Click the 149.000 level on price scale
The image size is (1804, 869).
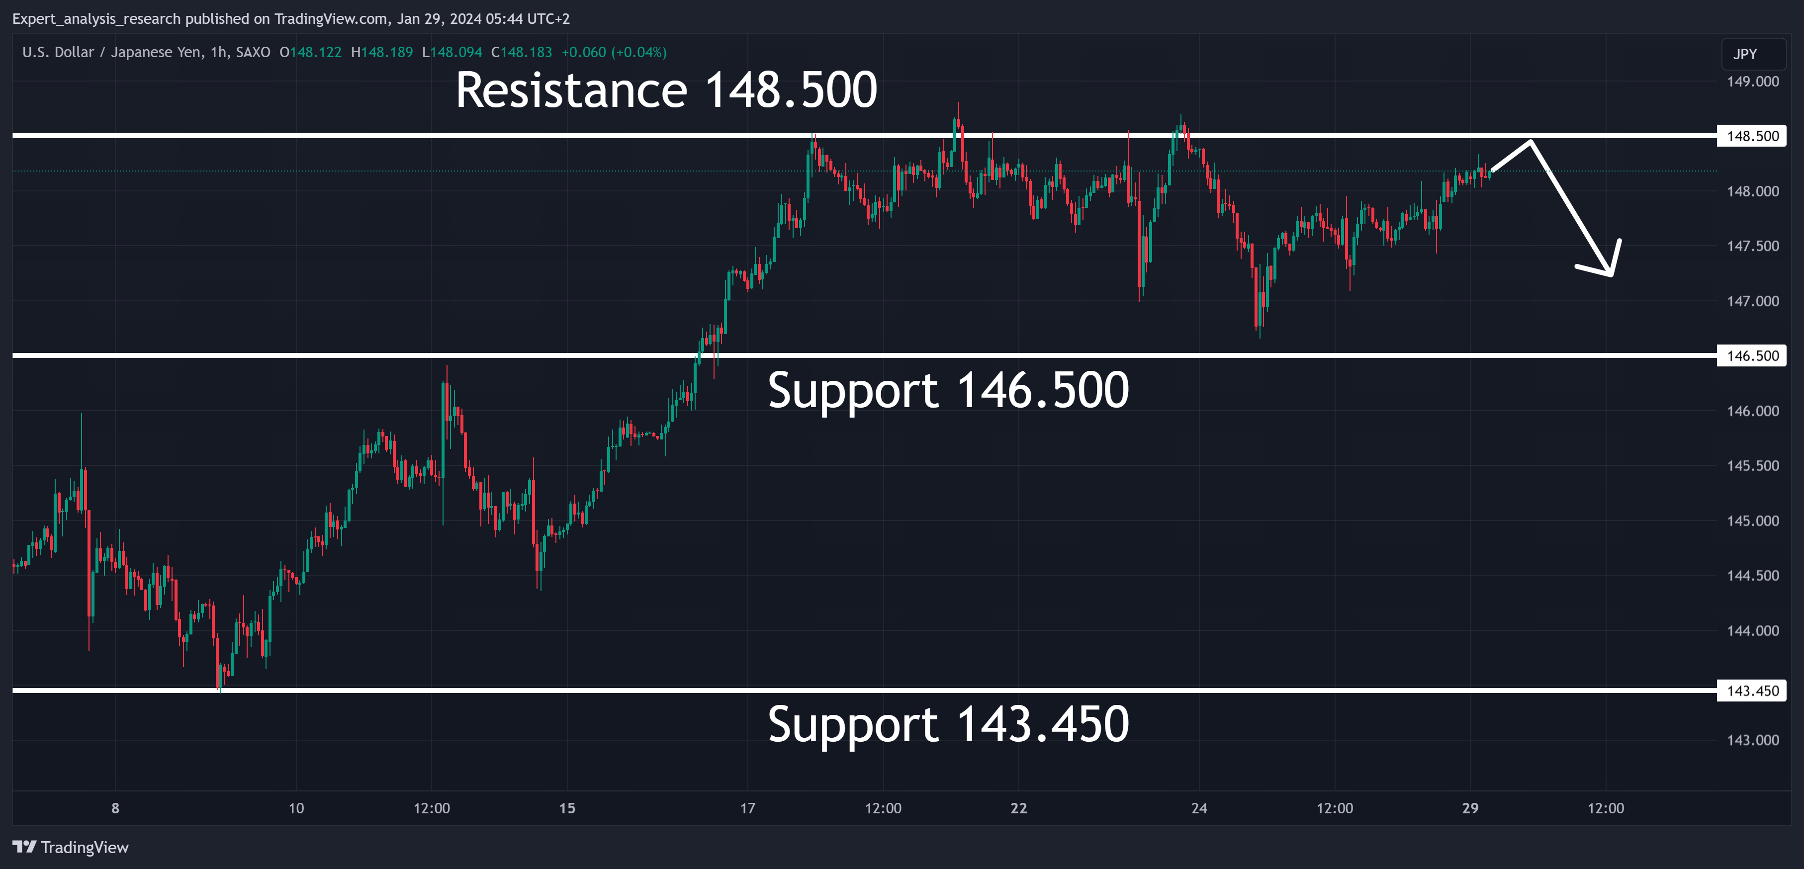(1753, 81)
